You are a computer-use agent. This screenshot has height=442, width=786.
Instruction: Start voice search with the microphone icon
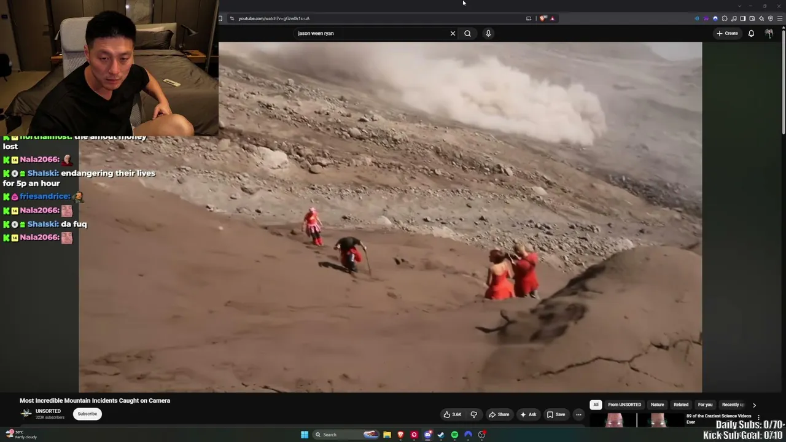(x=488, y=33)
